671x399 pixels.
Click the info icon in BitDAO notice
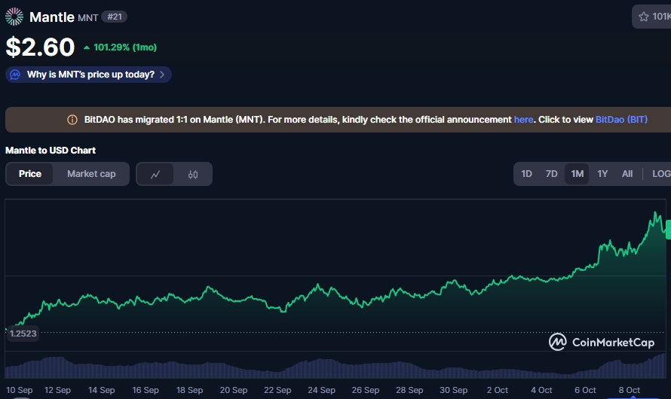(72, 120)
